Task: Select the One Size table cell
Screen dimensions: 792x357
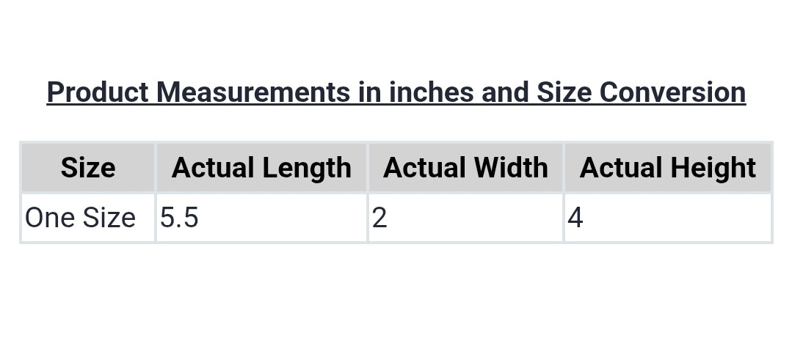Action: (81, 218)
